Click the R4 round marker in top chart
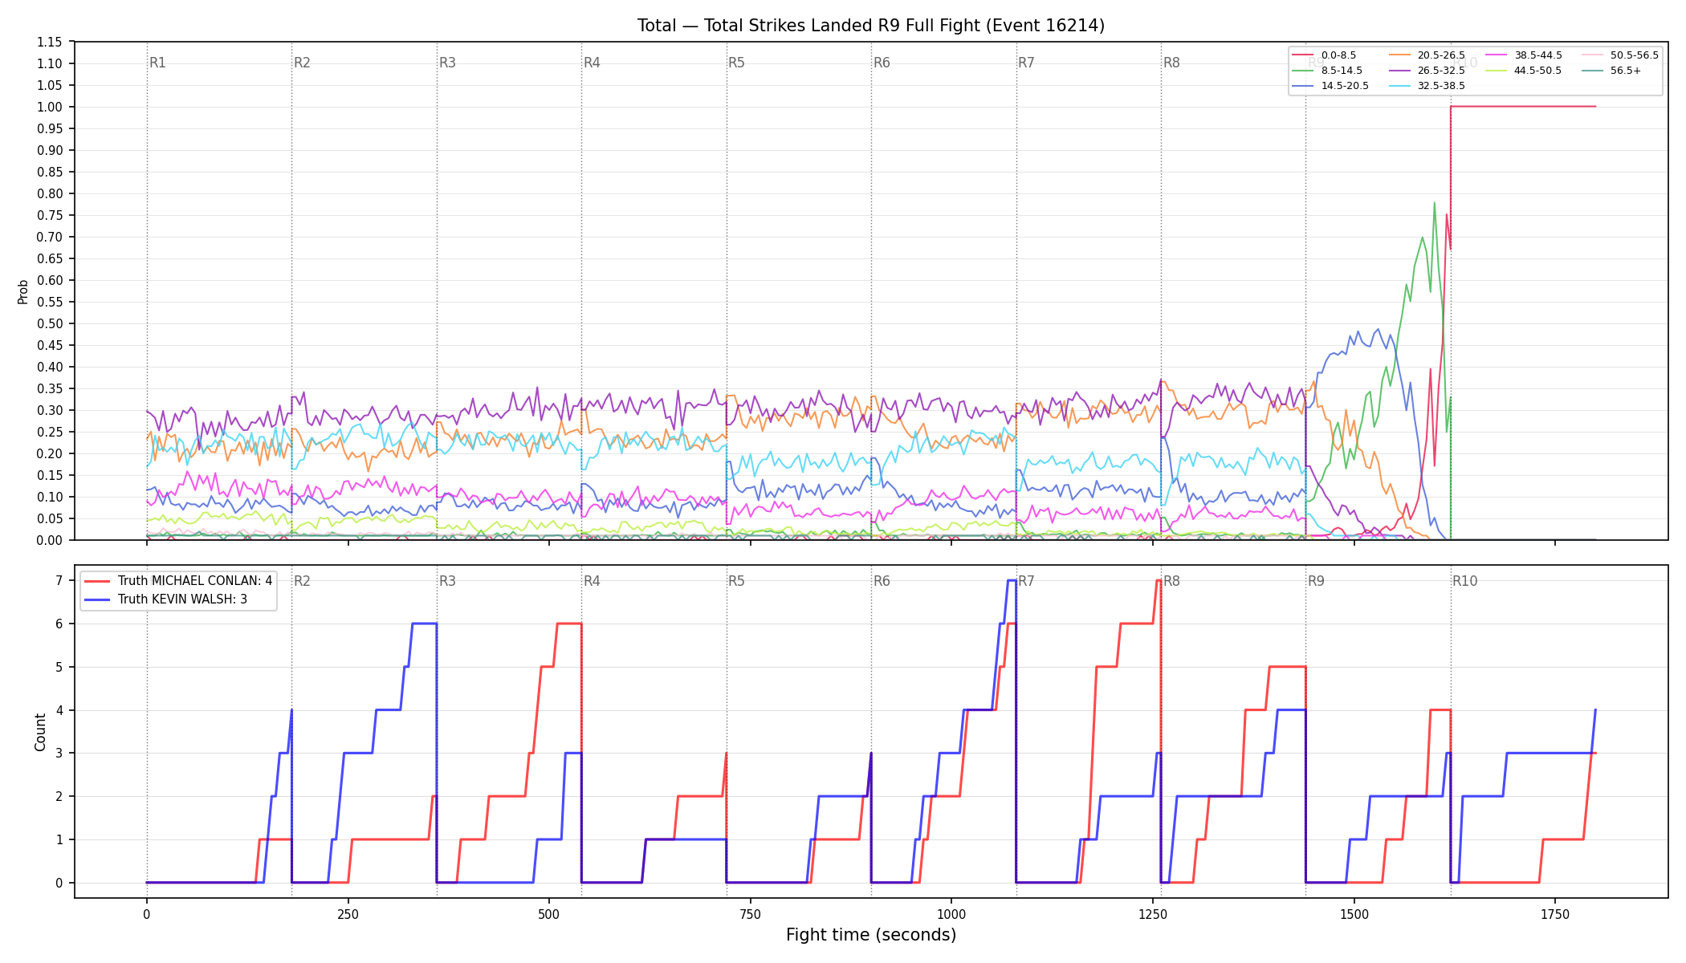The image size is (1686, 963). click(x=592, y=63)
